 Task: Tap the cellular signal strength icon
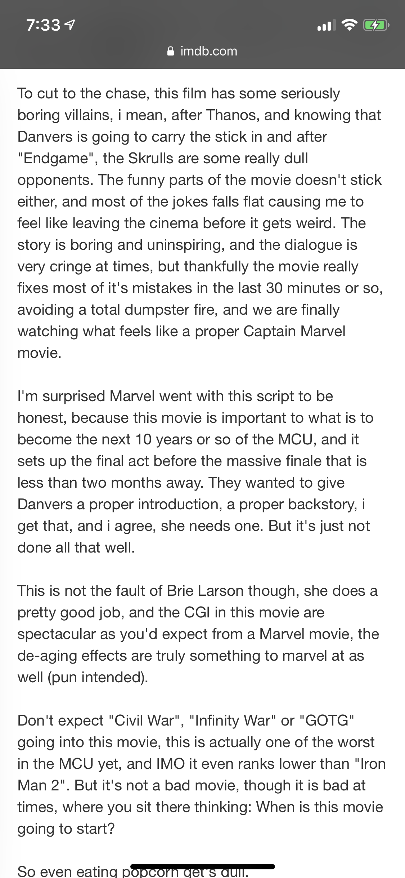click(x=326, y=25)
